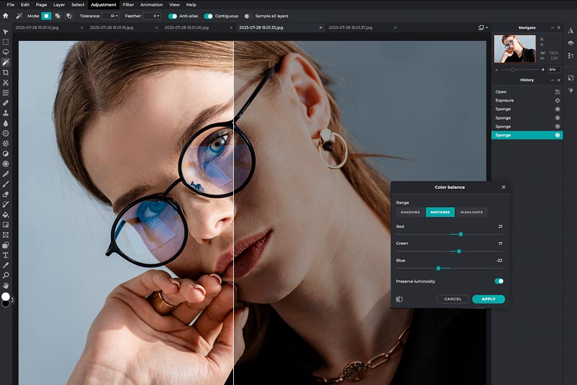This screenshot has height=385, width=577.
Task: Click the white foreground color swatch
Action: tap(5, 297)
